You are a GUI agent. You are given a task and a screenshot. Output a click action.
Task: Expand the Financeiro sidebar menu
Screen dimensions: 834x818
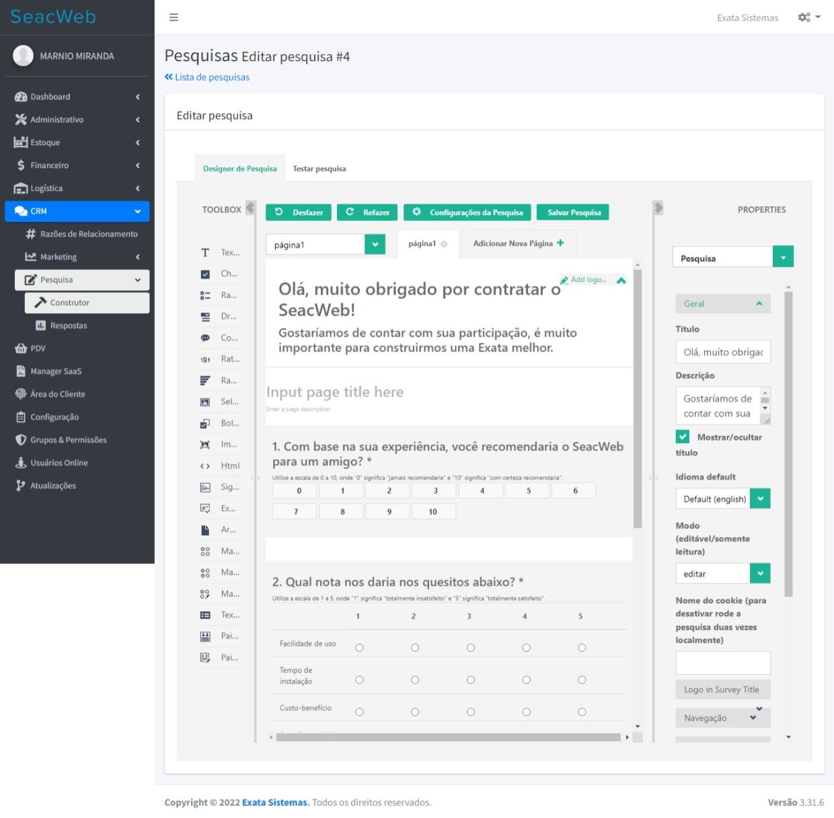[77, 165]
